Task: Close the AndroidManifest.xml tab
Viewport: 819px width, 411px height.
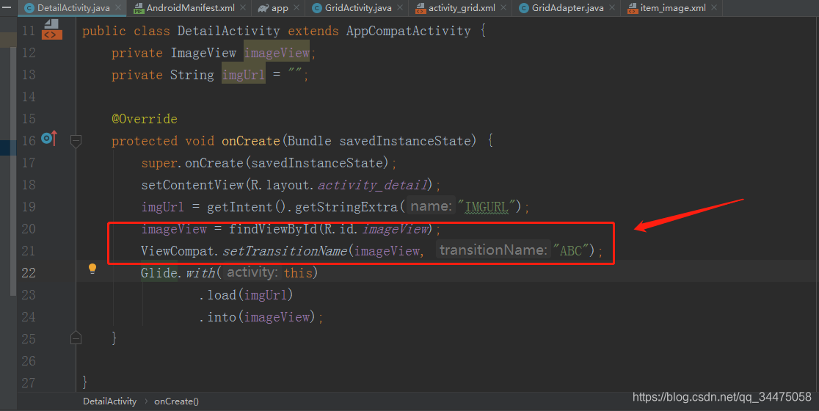Action: coord(243,8)
